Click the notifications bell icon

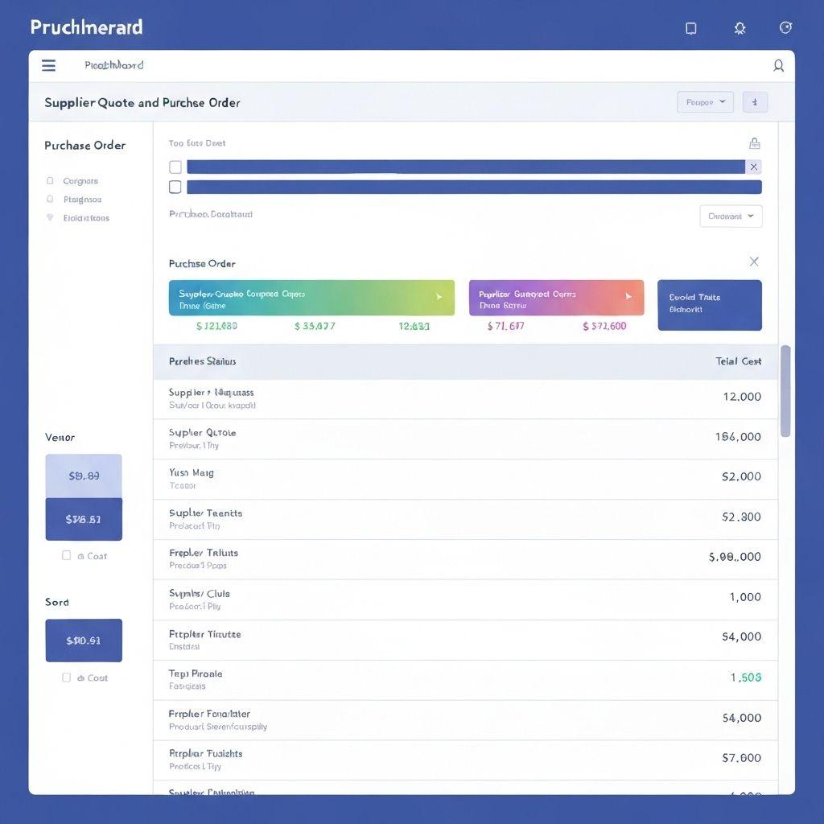point(740,27)
